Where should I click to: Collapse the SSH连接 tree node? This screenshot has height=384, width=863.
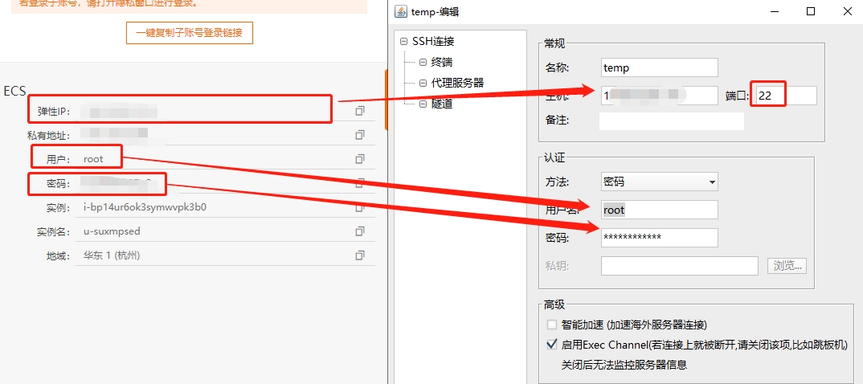(x=403, y=42)
